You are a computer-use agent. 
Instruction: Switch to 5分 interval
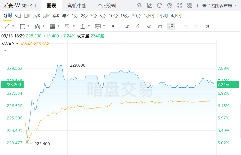103,16
